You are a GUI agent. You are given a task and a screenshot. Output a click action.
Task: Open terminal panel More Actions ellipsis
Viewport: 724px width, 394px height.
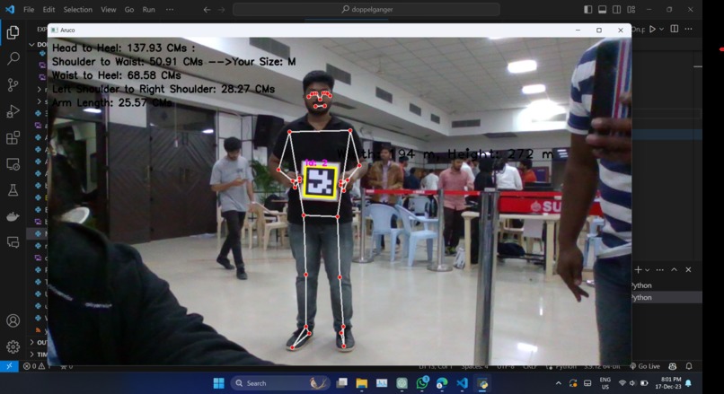click(660, 269)
